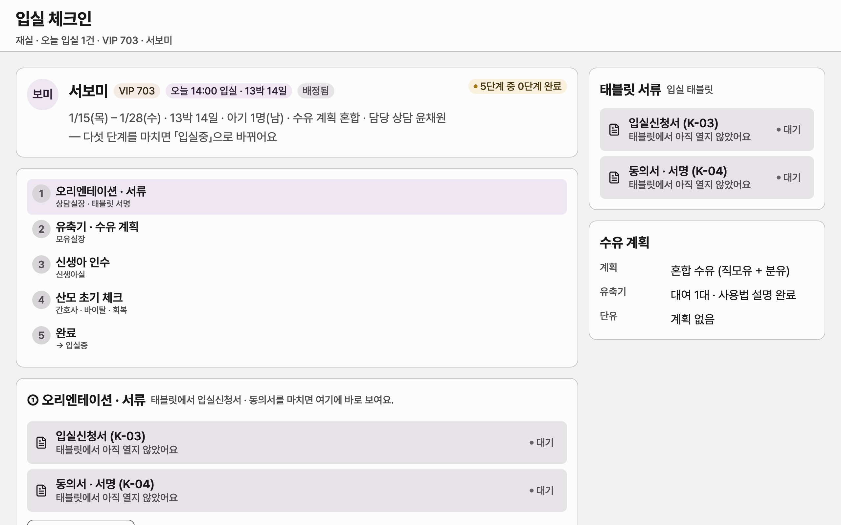This screenshot has width=841, height=525.
Task: Select step 완료
Action: tap(297, 339)
